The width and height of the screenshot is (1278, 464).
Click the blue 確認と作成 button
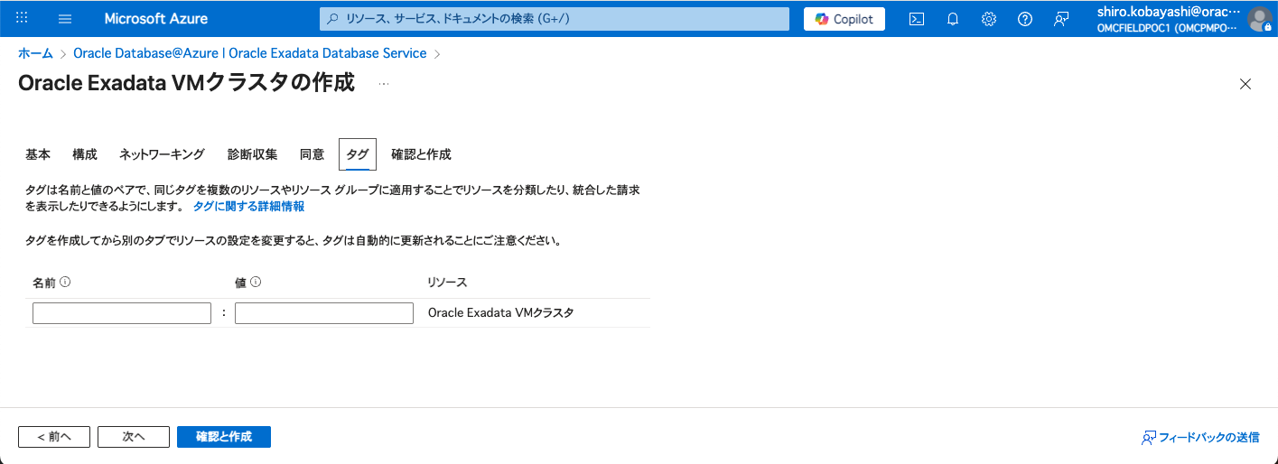(x=224, y=436)
